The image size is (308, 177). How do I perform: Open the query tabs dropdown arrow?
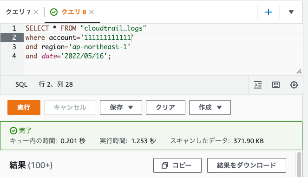[x=291, y=12]
